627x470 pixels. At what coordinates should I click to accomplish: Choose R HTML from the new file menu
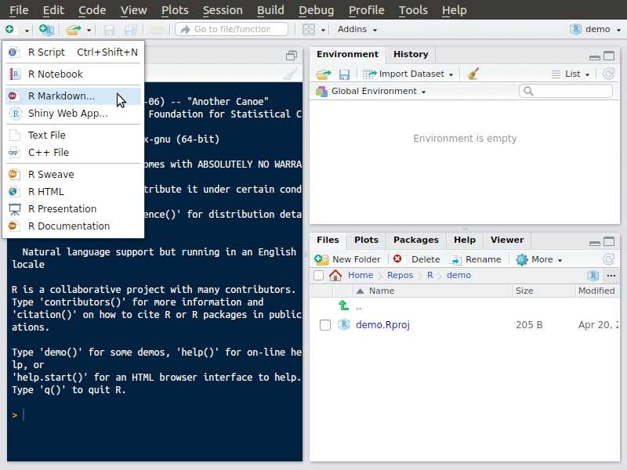73,192
